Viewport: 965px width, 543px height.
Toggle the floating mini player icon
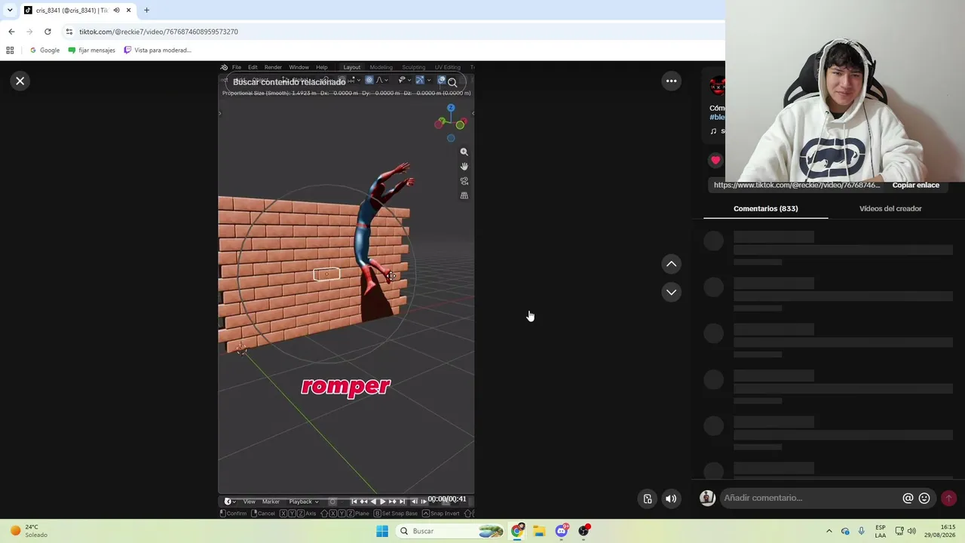(648, 499)
